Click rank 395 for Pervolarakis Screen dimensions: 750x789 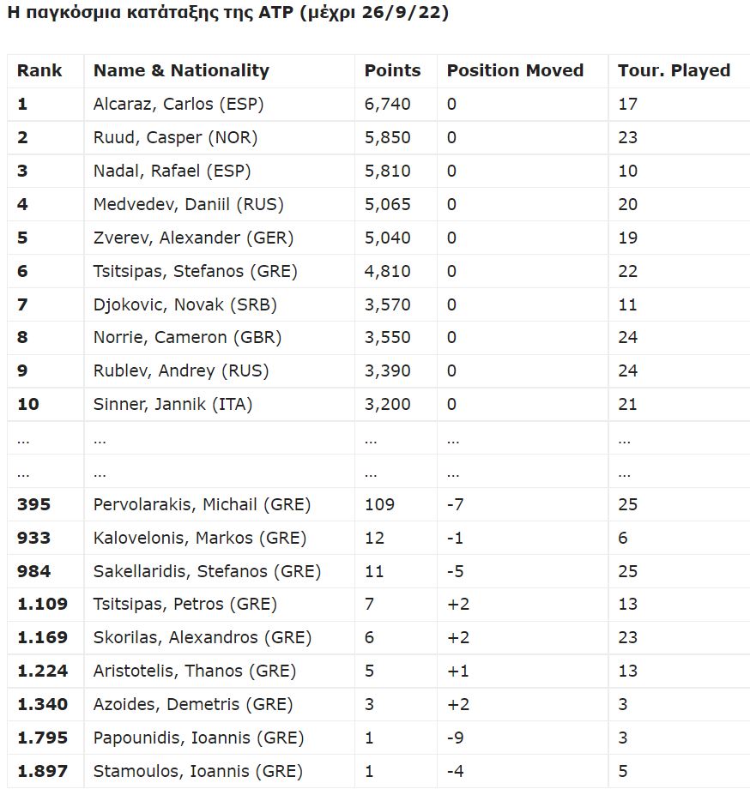point(33,504)
